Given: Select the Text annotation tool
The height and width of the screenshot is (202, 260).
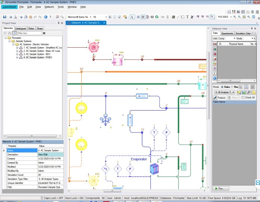Looking at the screenshot, I should pos(187,17).
